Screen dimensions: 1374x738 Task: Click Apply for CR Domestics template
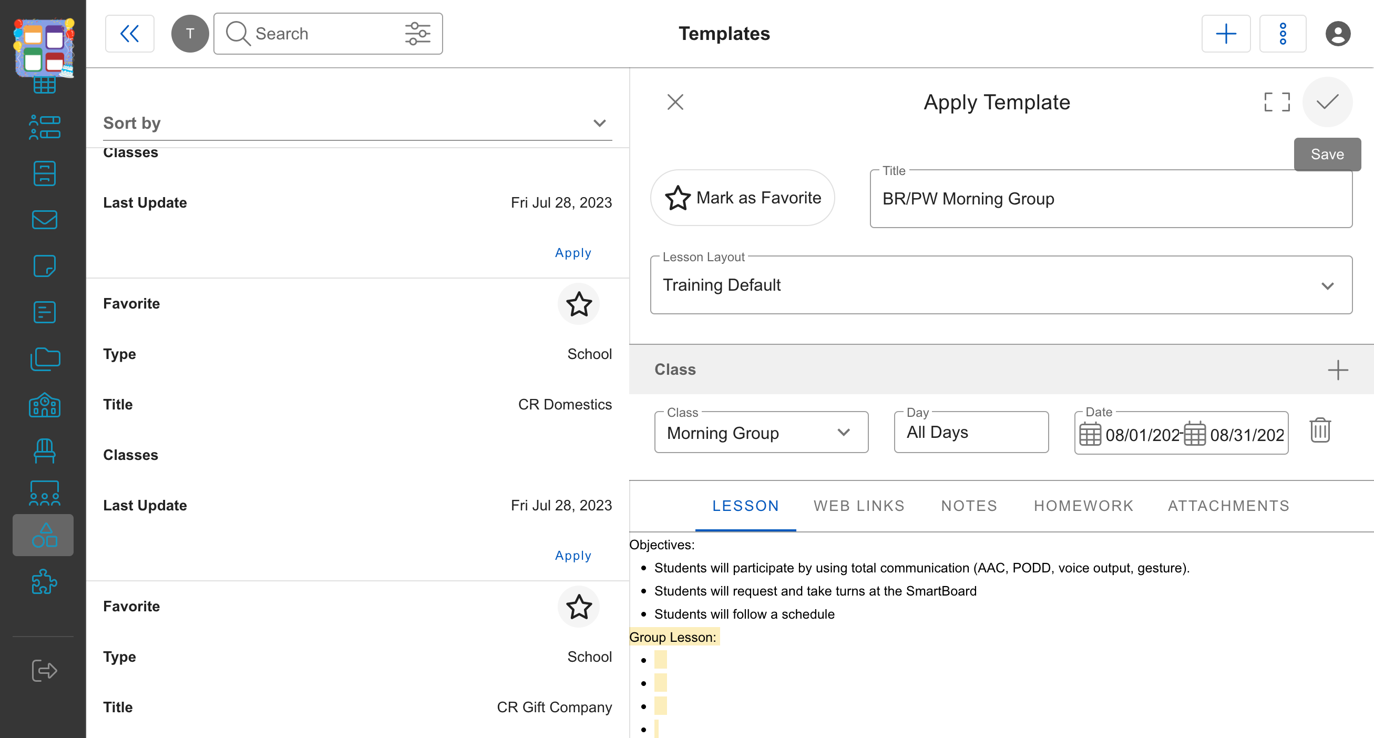pos(573,556)
